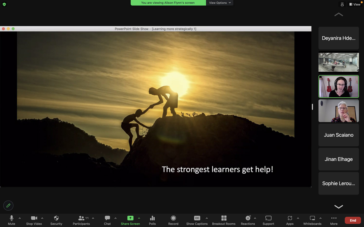This screenshot has width=364, height=227.
Task: Open the Breakout Rooms window
Action: coord(224,220)
